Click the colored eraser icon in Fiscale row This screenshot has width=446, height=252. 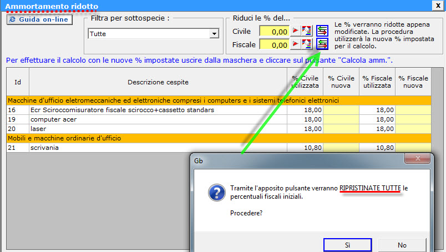click(307, 44)
